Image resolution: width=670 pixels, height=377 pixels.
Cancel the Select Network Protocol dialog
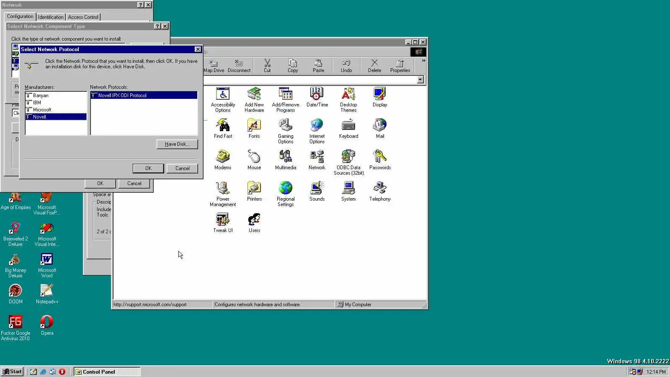tap(182, 168)
